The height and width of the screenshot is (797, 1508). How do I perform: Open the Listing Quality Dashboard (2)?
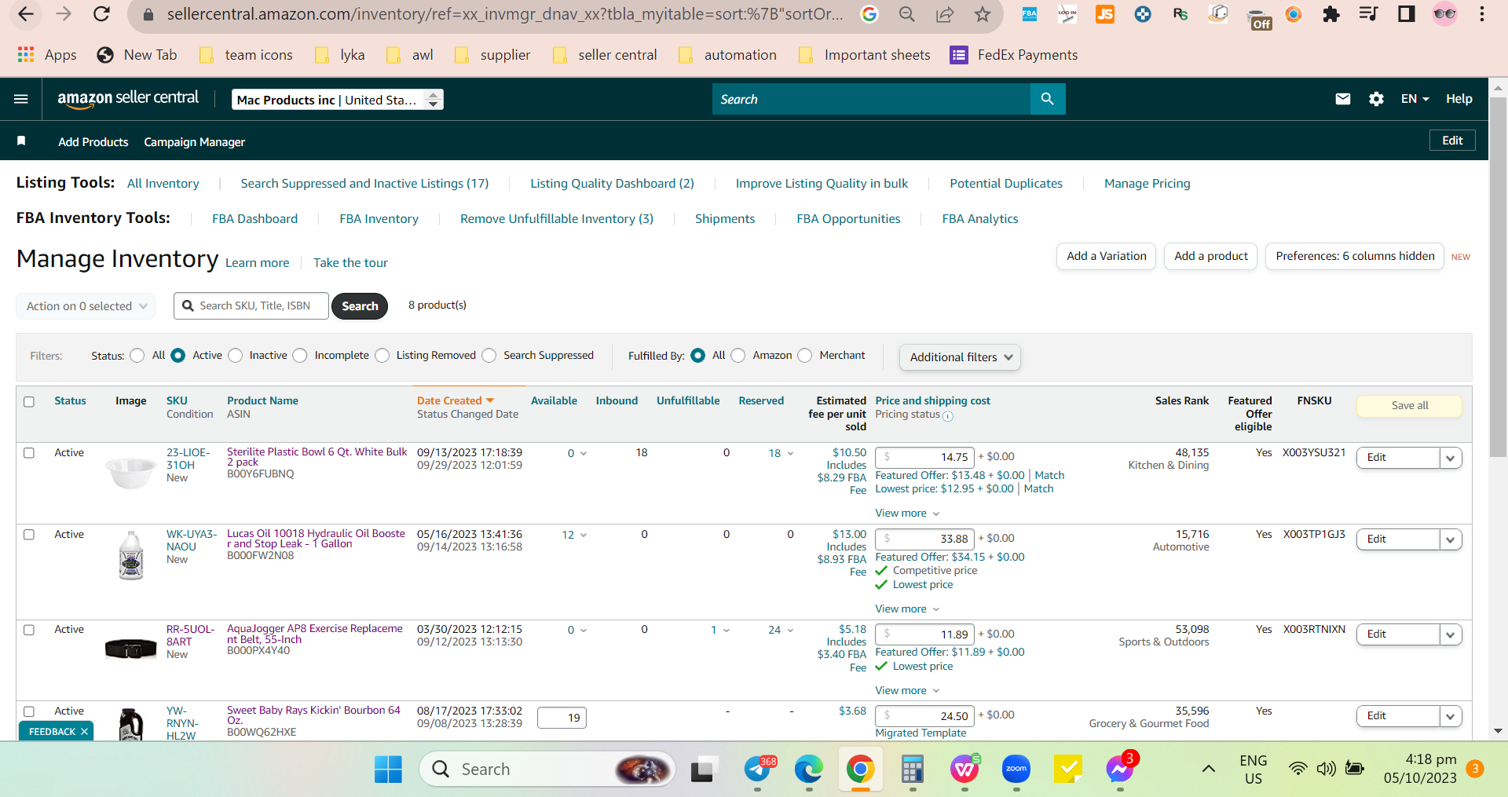point(612,183)
